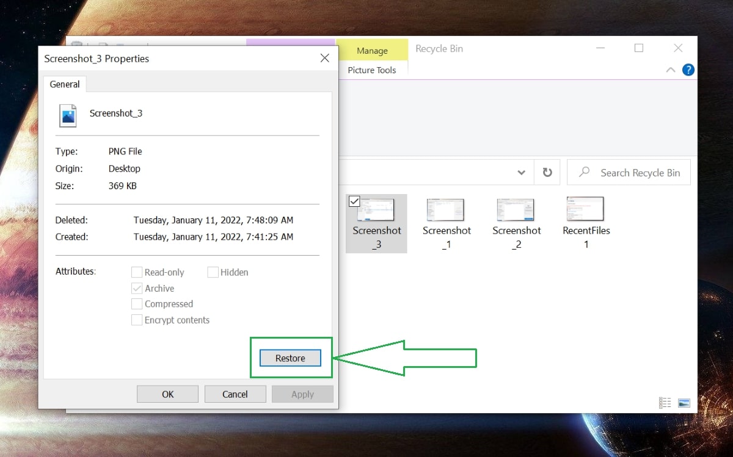Select the General tab

coord(65,84)
